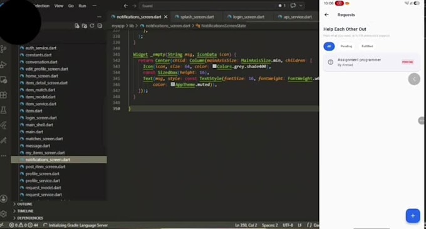Expand the OUTLINE section
The height and width of the screenshot is (229, 426).
[24, 204]
